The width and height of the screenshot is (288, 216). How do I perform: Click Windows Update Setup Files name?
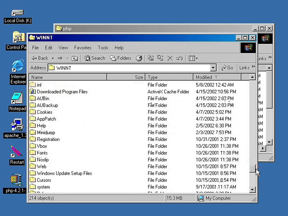pyautogui.click(x=64, y=173)
